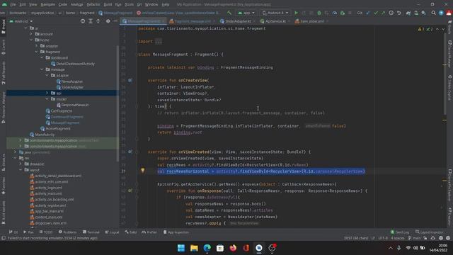Fold the onViewCreated function in gutter
453x255 pixels.
[x=137, y=152]
